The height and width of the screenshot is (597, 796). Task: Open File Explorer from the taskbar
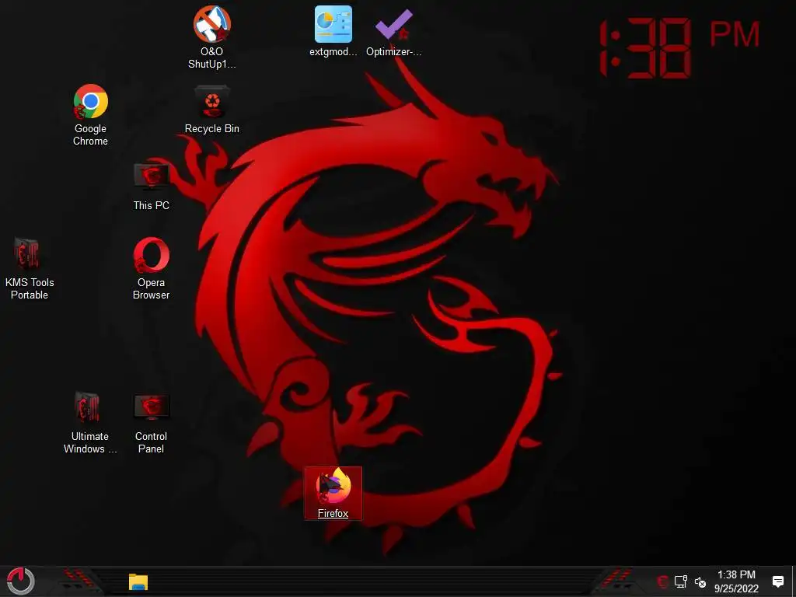click(x=138, y=581)
